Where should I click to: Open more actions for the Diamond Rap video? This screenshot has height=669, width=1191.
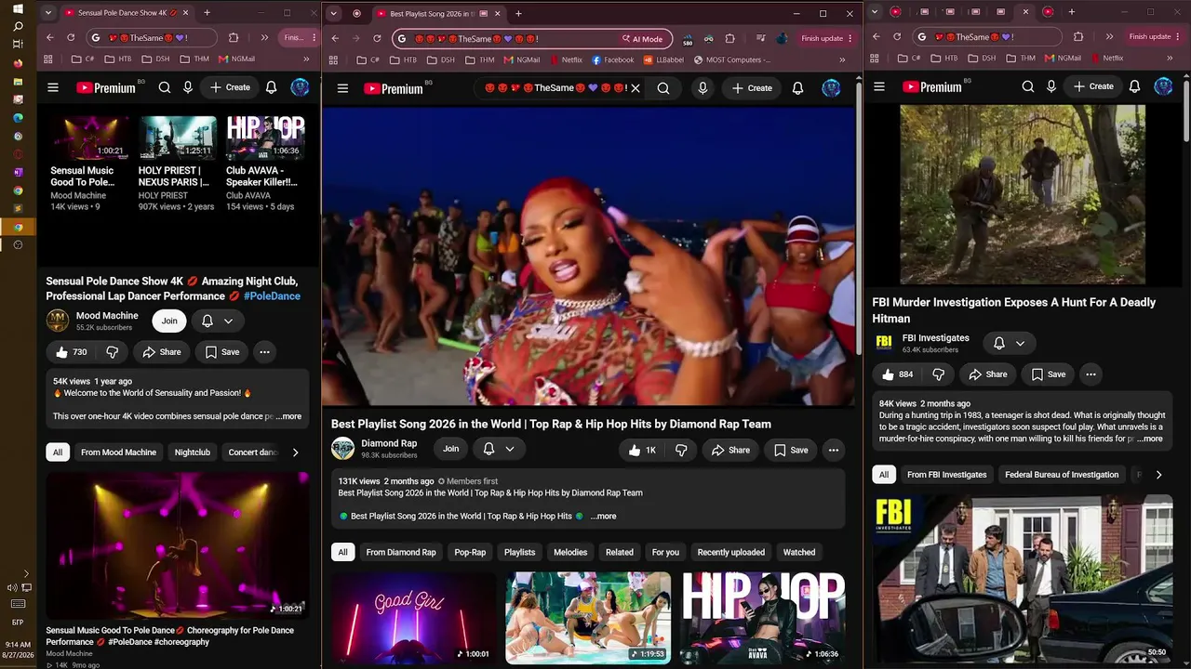(x=834, y=450)
